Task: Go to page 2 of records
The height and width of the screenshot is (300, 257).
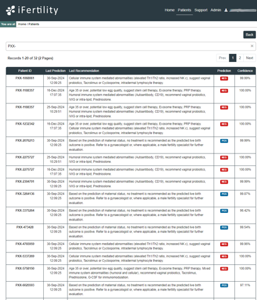Action: (240, 58)
